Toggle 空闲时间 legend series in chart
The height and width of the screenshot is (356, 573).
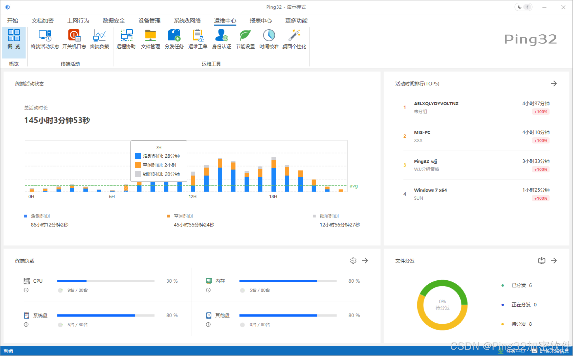(x=183, y=216)
